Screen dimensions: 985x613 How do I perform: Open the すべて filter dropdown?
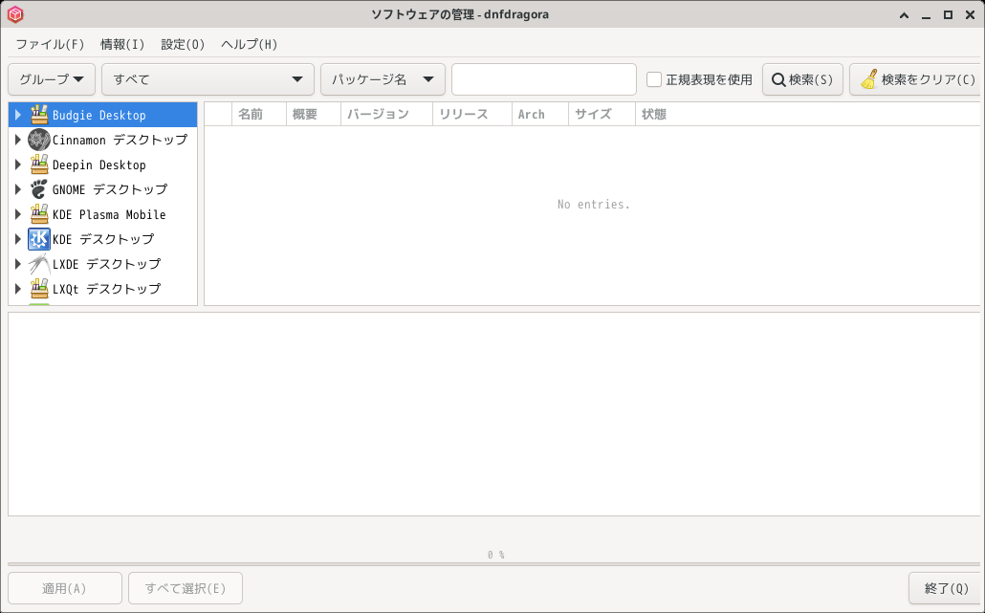pos(208,79)
